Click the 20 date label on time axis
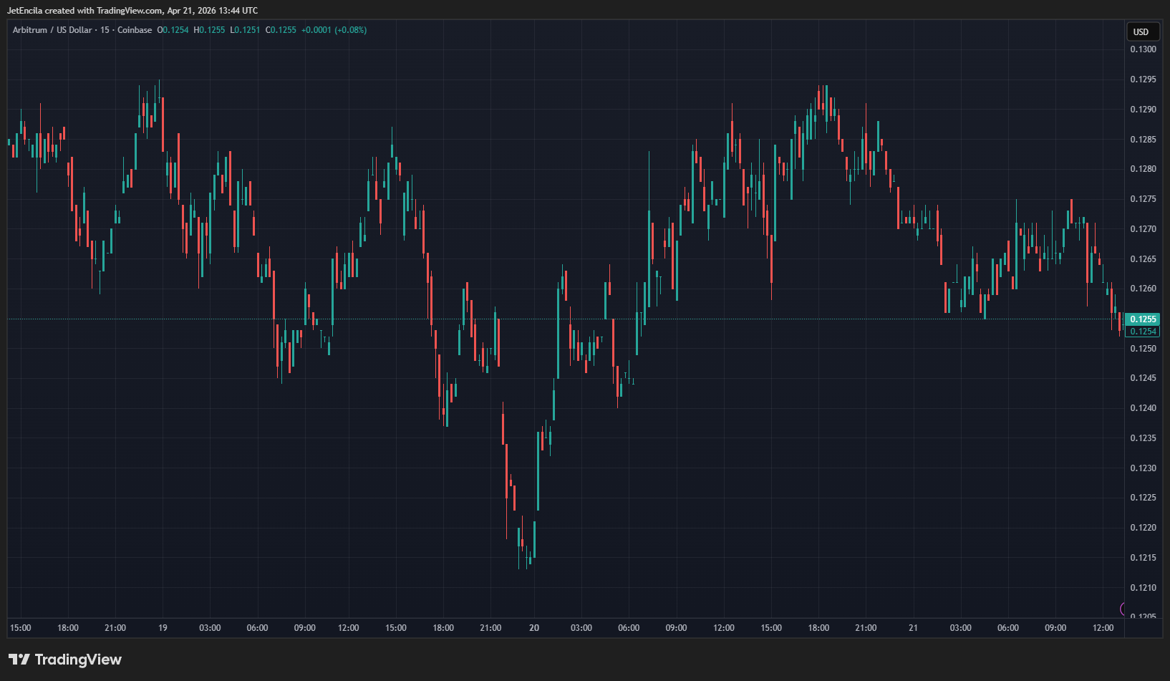This screenshot has width=1170, height=681. pos(534,628)
